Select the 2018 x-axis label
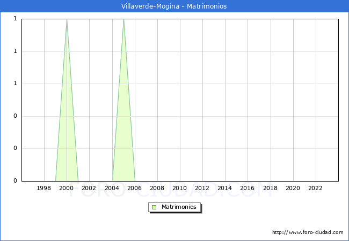 point(270,188)
